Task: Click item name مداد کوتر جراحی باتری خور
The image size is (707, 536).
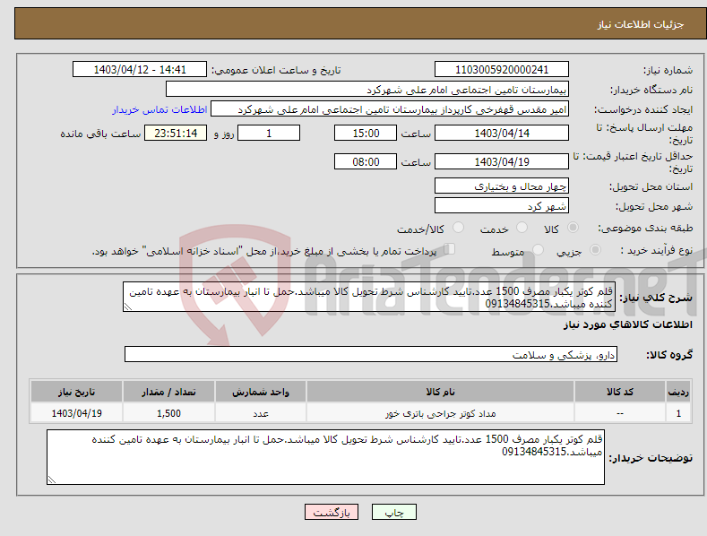Action: pos(441,413)
